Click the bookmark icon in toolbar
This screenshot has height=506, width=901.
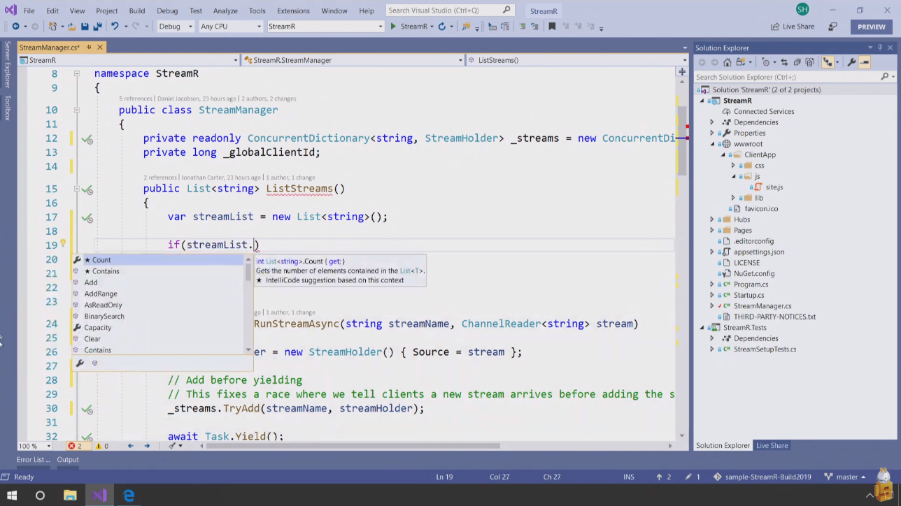click(552, 27)
